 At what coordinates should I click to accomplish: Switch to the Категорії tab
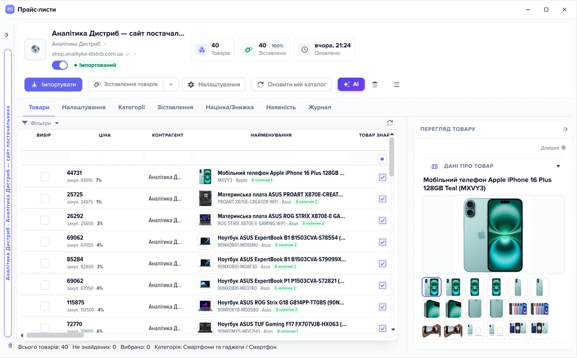click(x=131, y=108)
